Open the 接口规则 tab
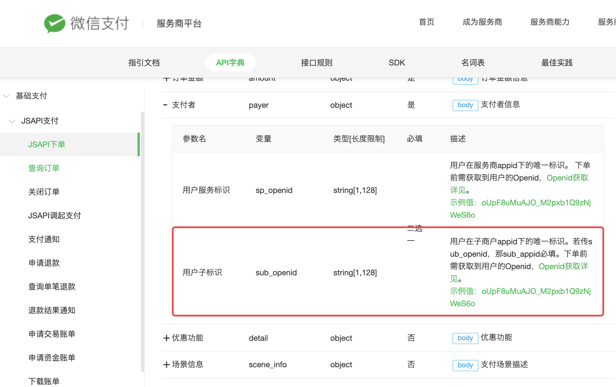 tap(317, 63)
